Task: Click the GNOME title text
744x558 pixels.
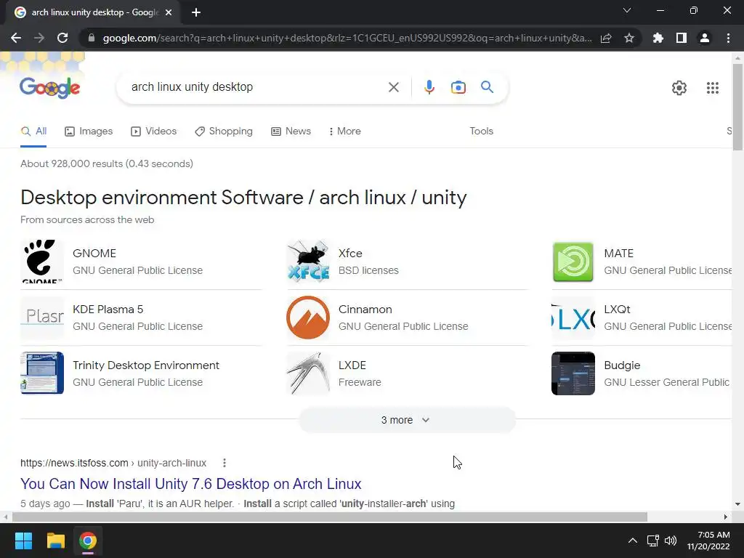Action: (94, 254)
